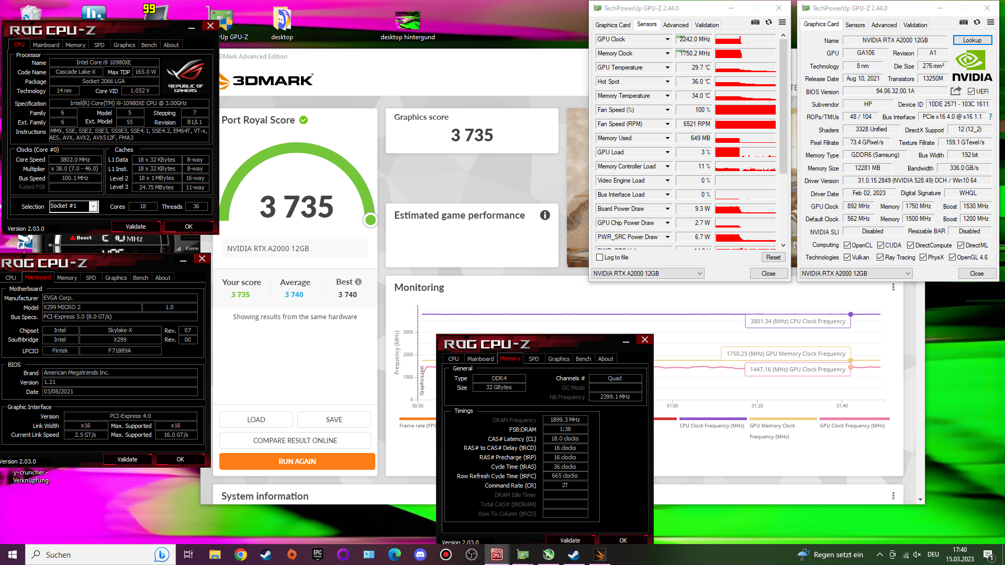Open 3DMark app from taskbar
This screenshot has height=565, width=1005.
point(600,555)
